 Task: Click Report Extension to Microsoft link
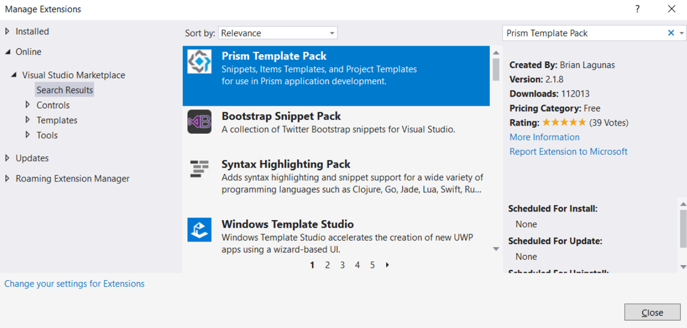coord(568,152)
